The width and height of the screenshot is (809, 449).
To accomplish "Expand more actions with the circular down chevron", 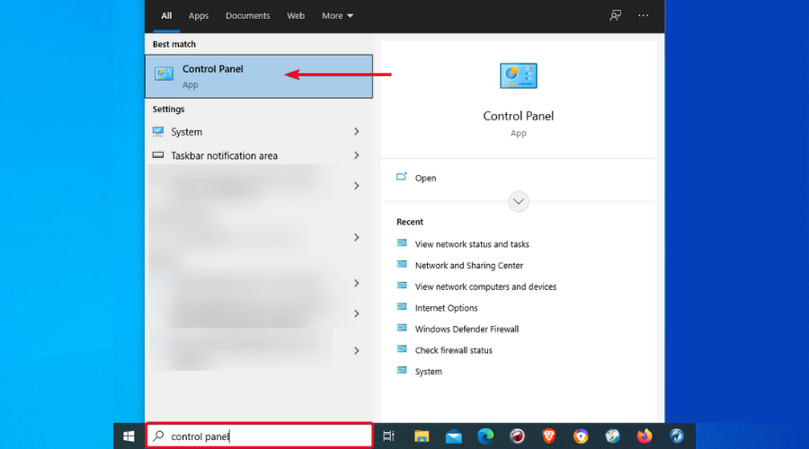I will pyautogui.click(x=519, y=201).
